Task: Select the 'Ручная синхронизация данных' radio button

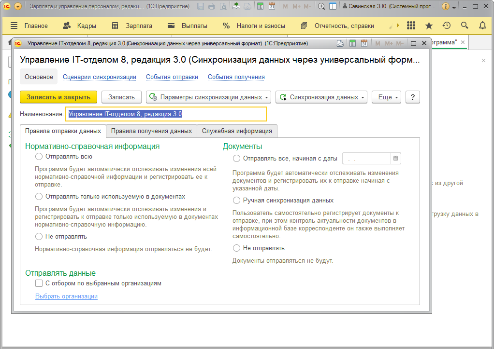Action: point(236,201)
